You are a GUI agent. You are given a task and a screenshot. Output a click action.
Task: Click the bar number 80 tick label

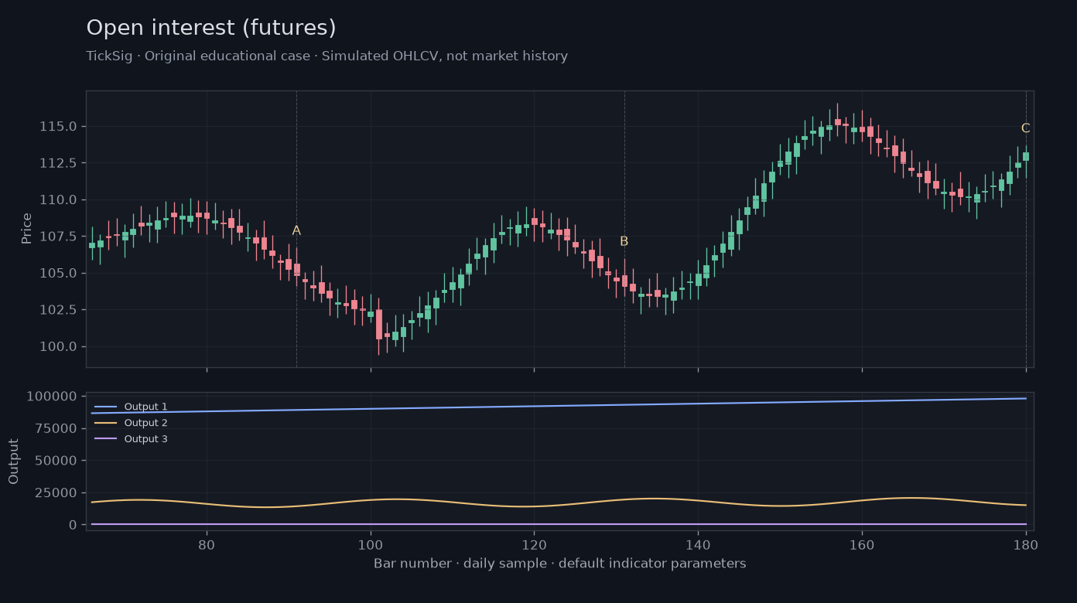[x=207, y=544]
